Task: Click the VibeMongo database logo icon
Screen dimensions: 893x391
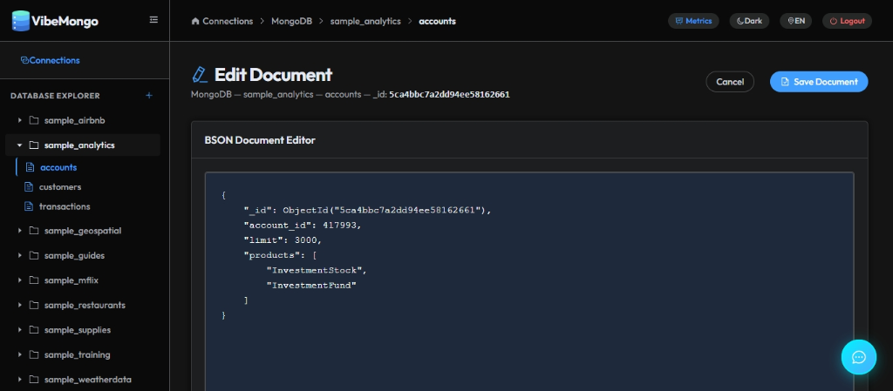Action: tap(21, 21)
